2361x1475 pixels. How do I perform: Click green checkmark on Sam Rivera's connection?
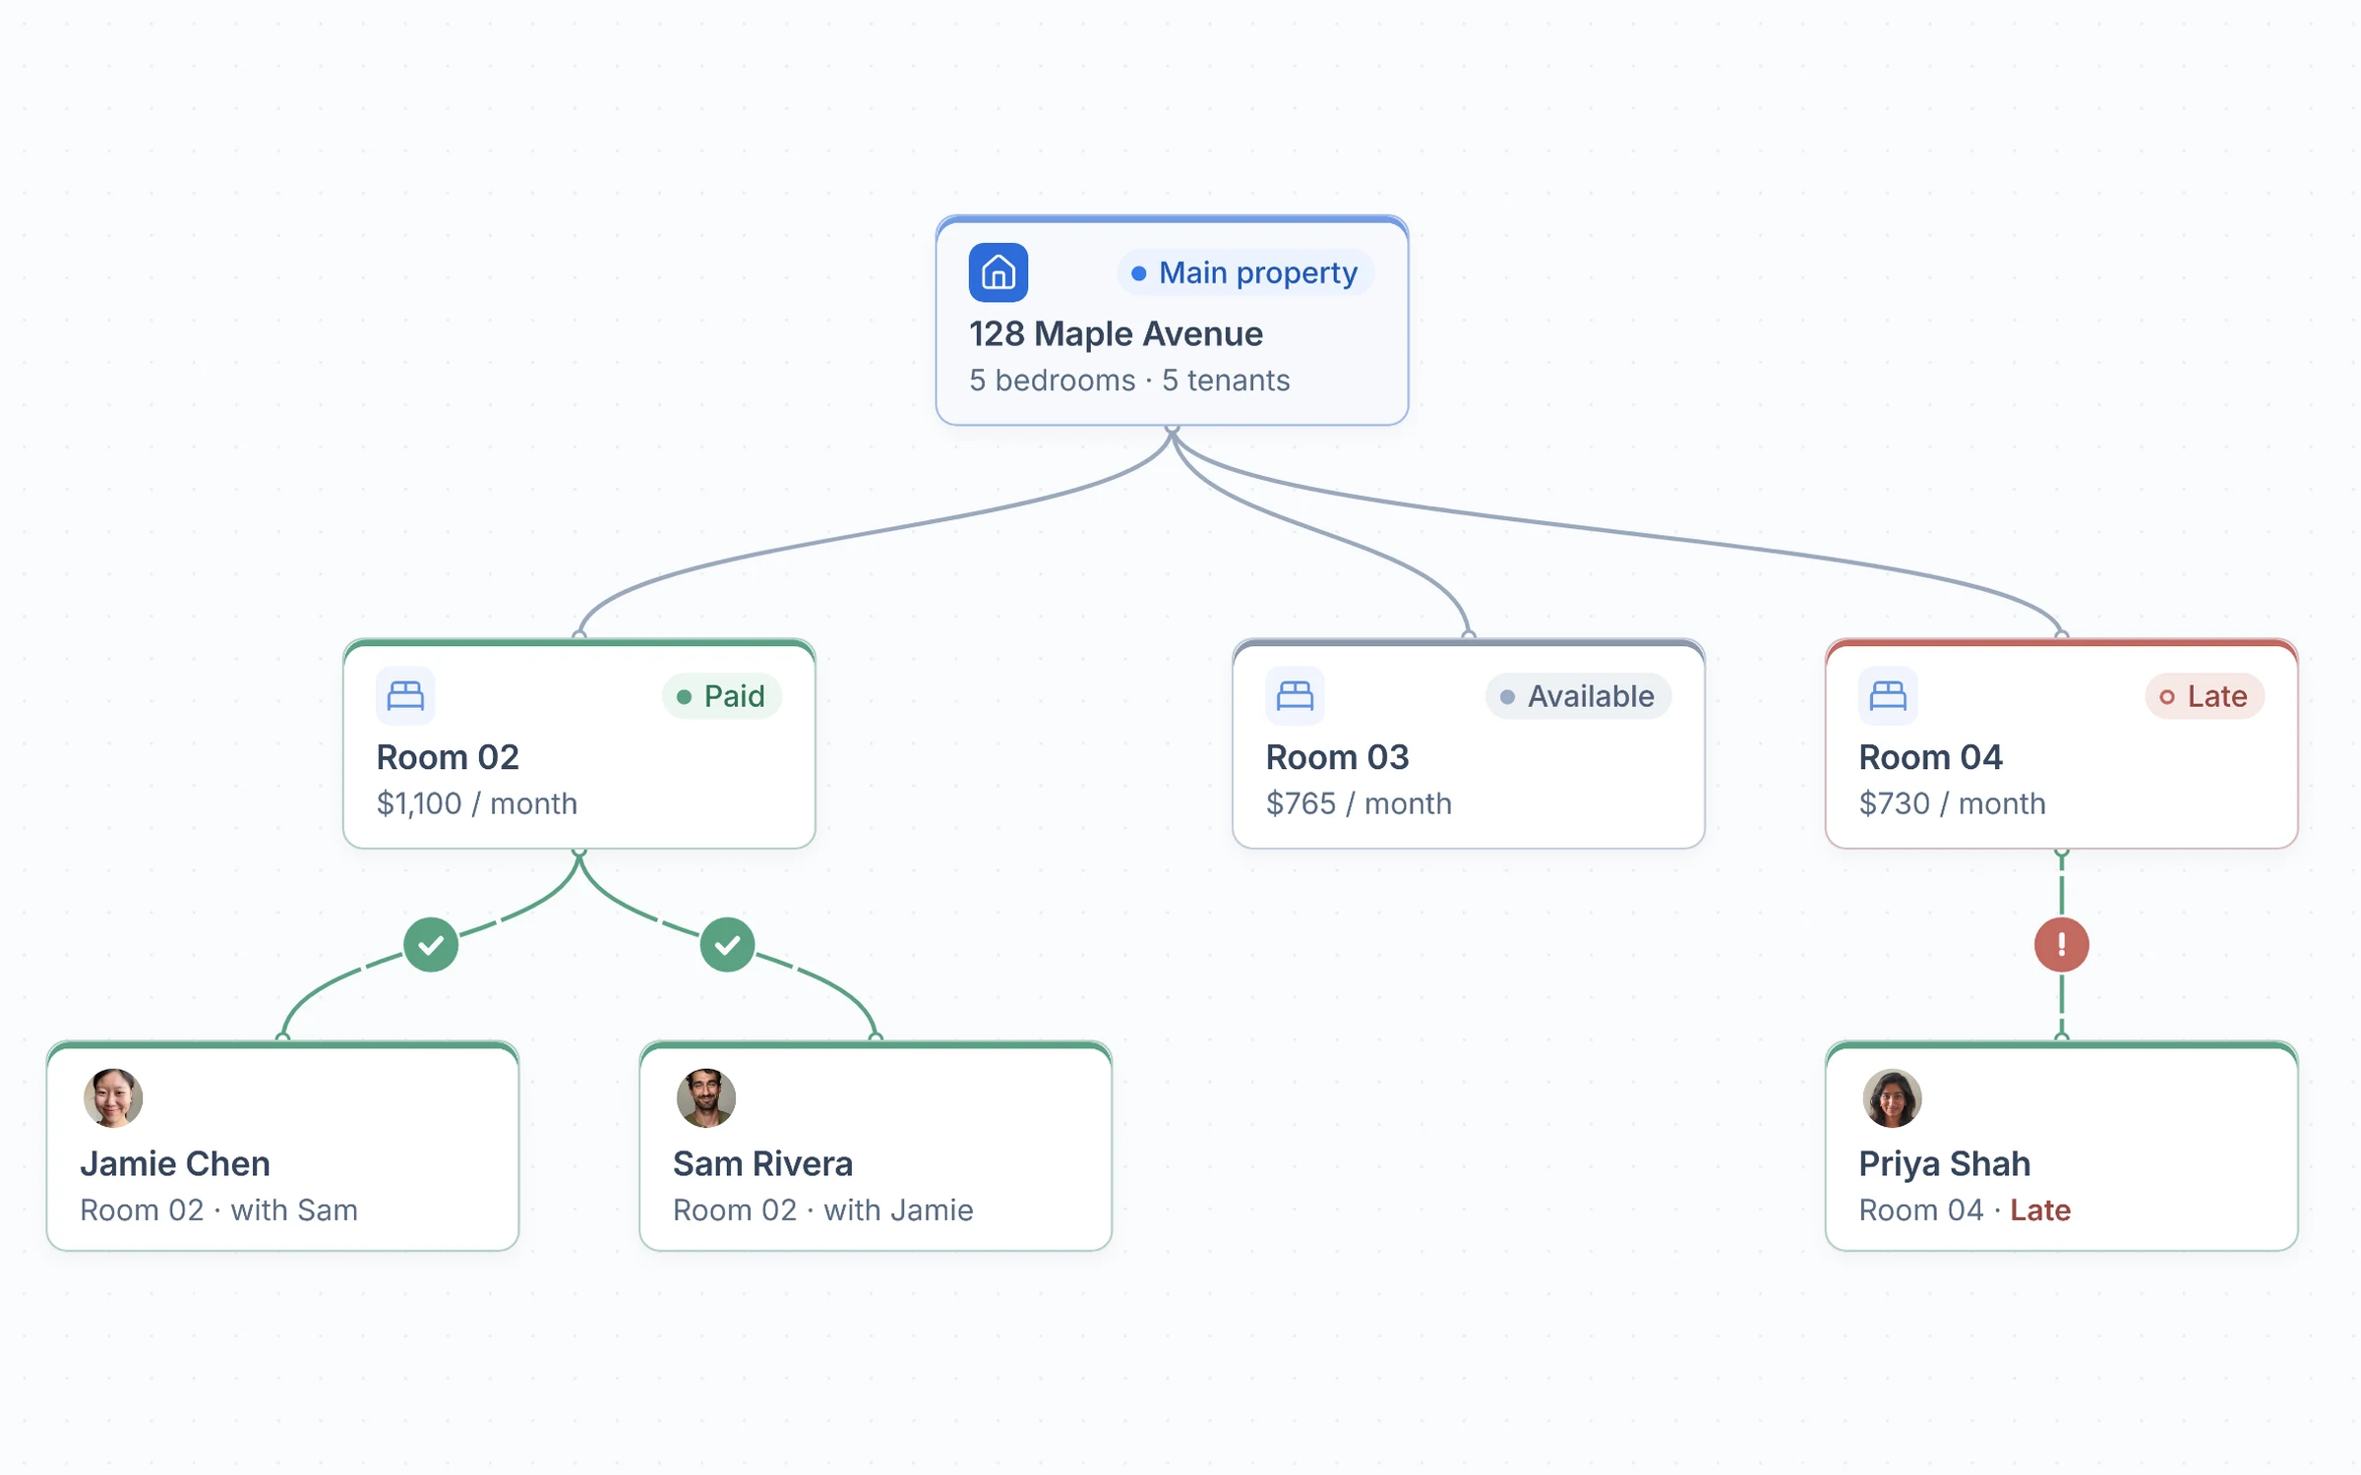[x=728, y=945]
